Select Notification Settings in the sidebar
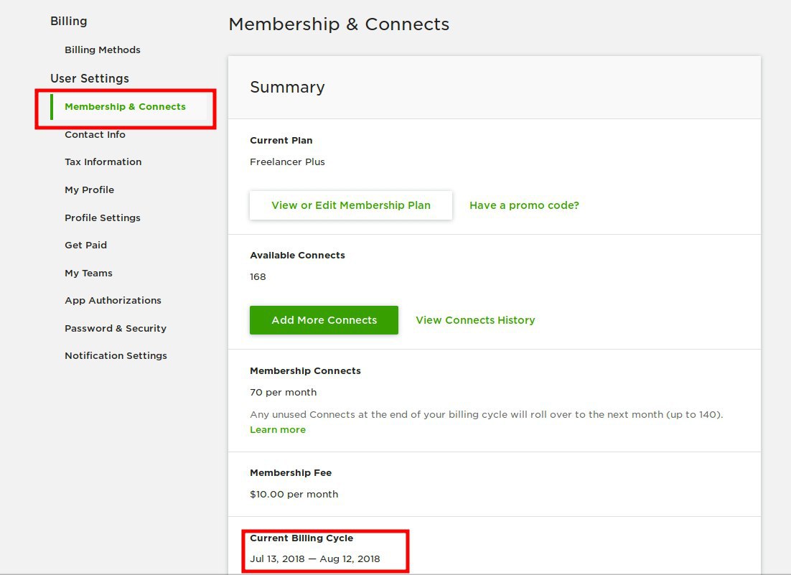 pos(116,356)
